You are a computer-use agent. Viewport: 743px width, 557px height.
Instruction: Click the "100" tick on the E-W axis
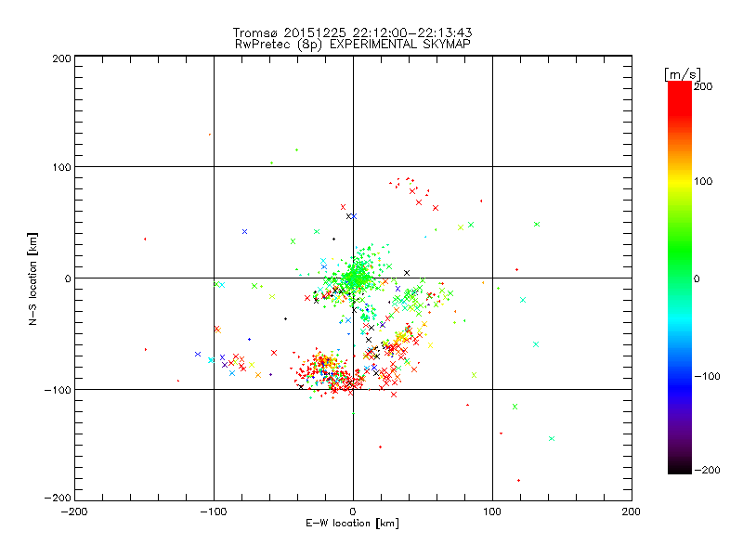pyautogui.click(x=492, y=512)
